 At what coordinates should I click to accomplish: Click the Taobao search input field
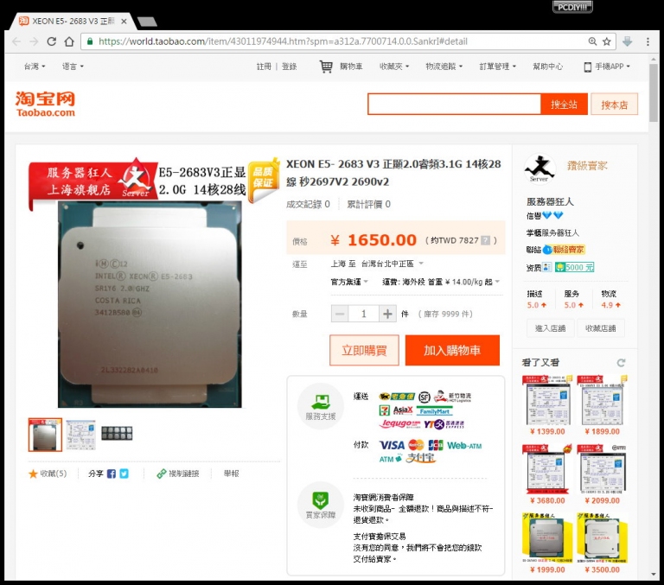(x=454, y=105)
